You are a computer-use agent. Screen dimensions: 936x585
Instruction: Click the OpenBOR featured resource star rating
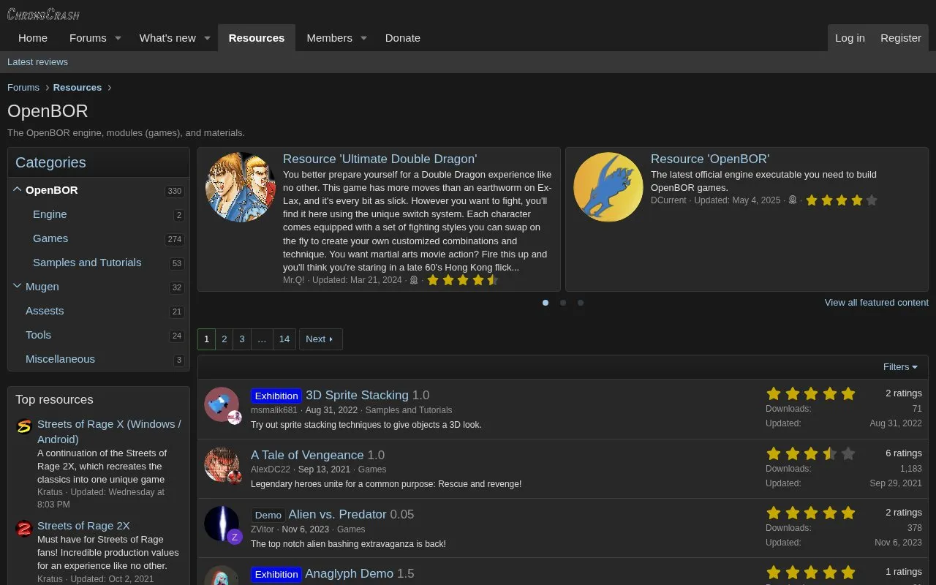[x=842, y=200]
